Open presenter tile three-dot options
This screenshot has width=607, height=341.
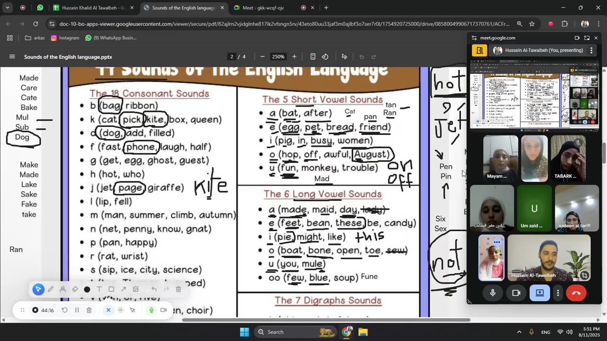pyautogui.click(x=591, y=50)
